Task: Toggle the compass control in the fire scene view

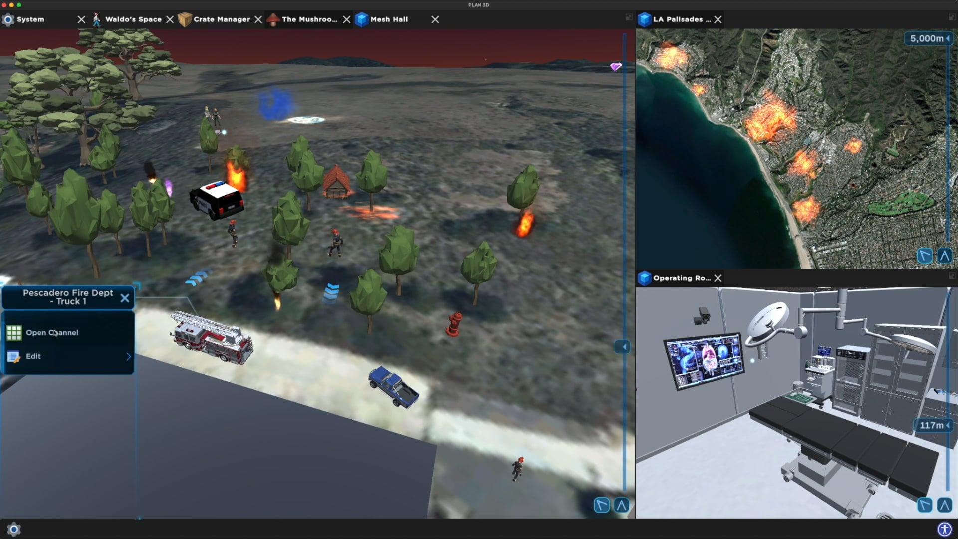Action: (601, 506)
